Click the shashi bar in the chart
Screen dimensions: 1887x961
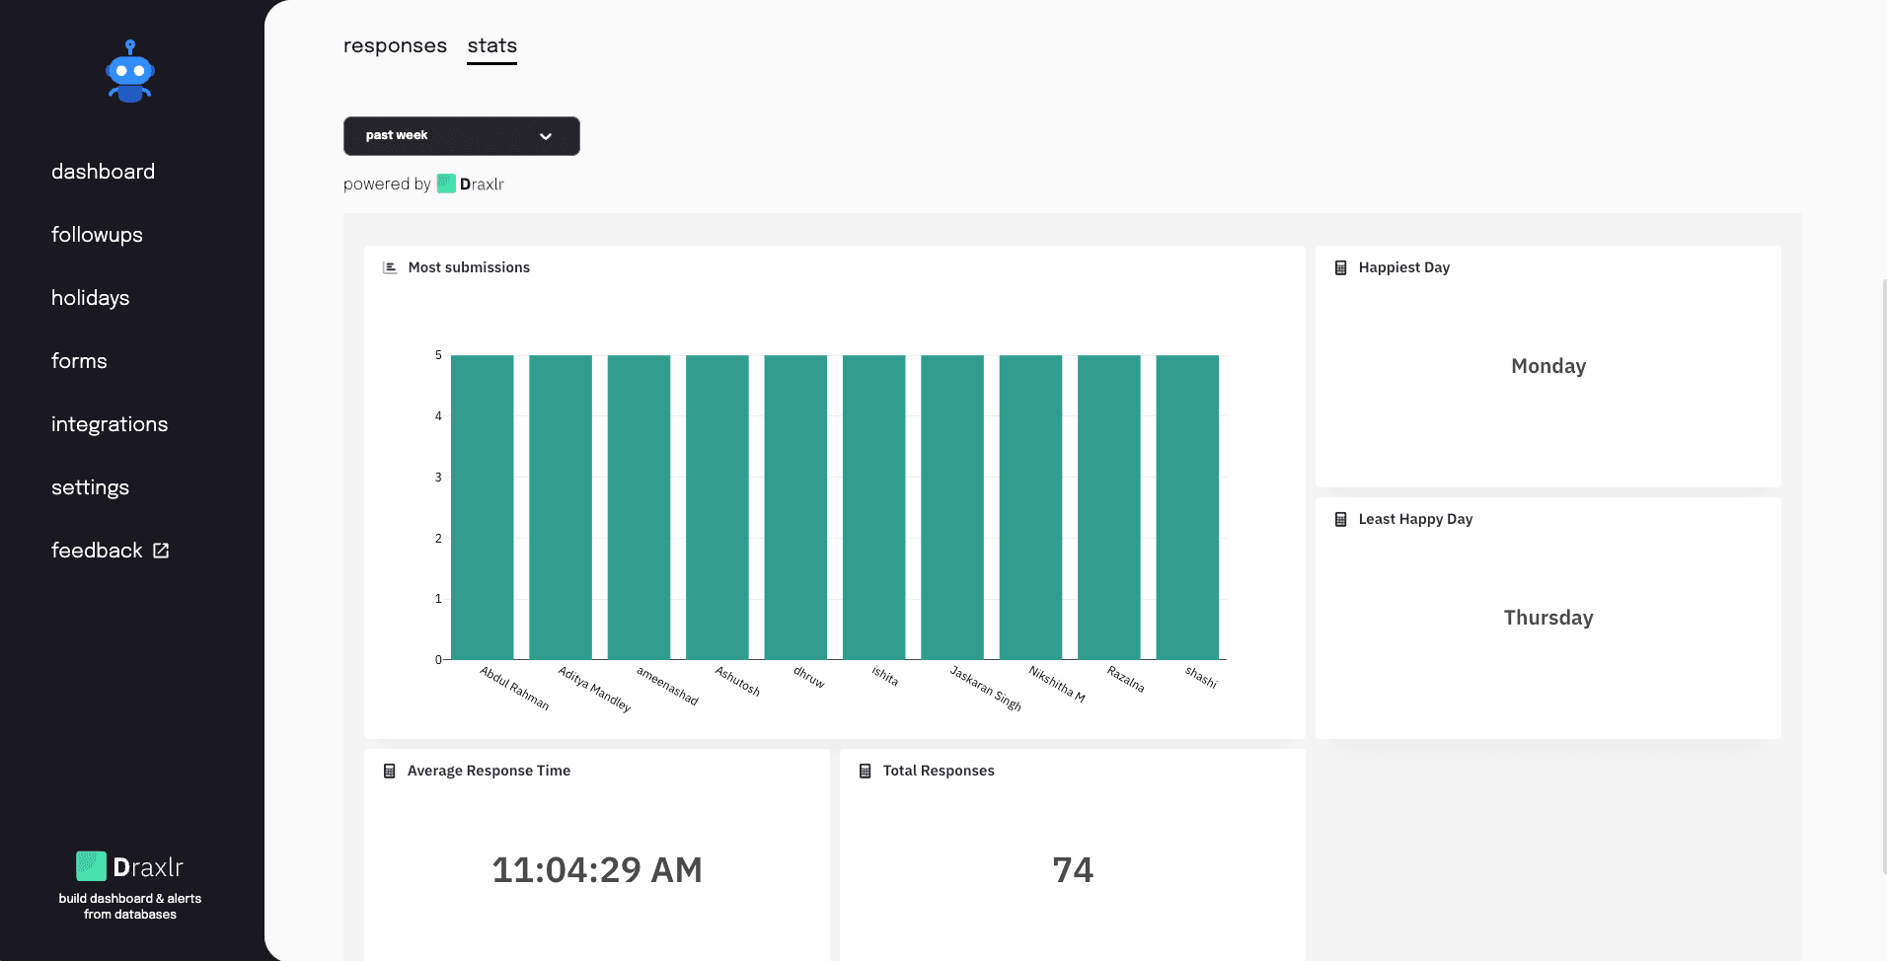(x=1187, y=507)
